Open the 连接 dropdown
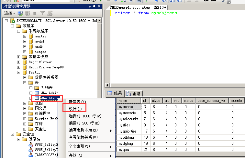The width and height of the screenshot is (245, 158). 9,14
